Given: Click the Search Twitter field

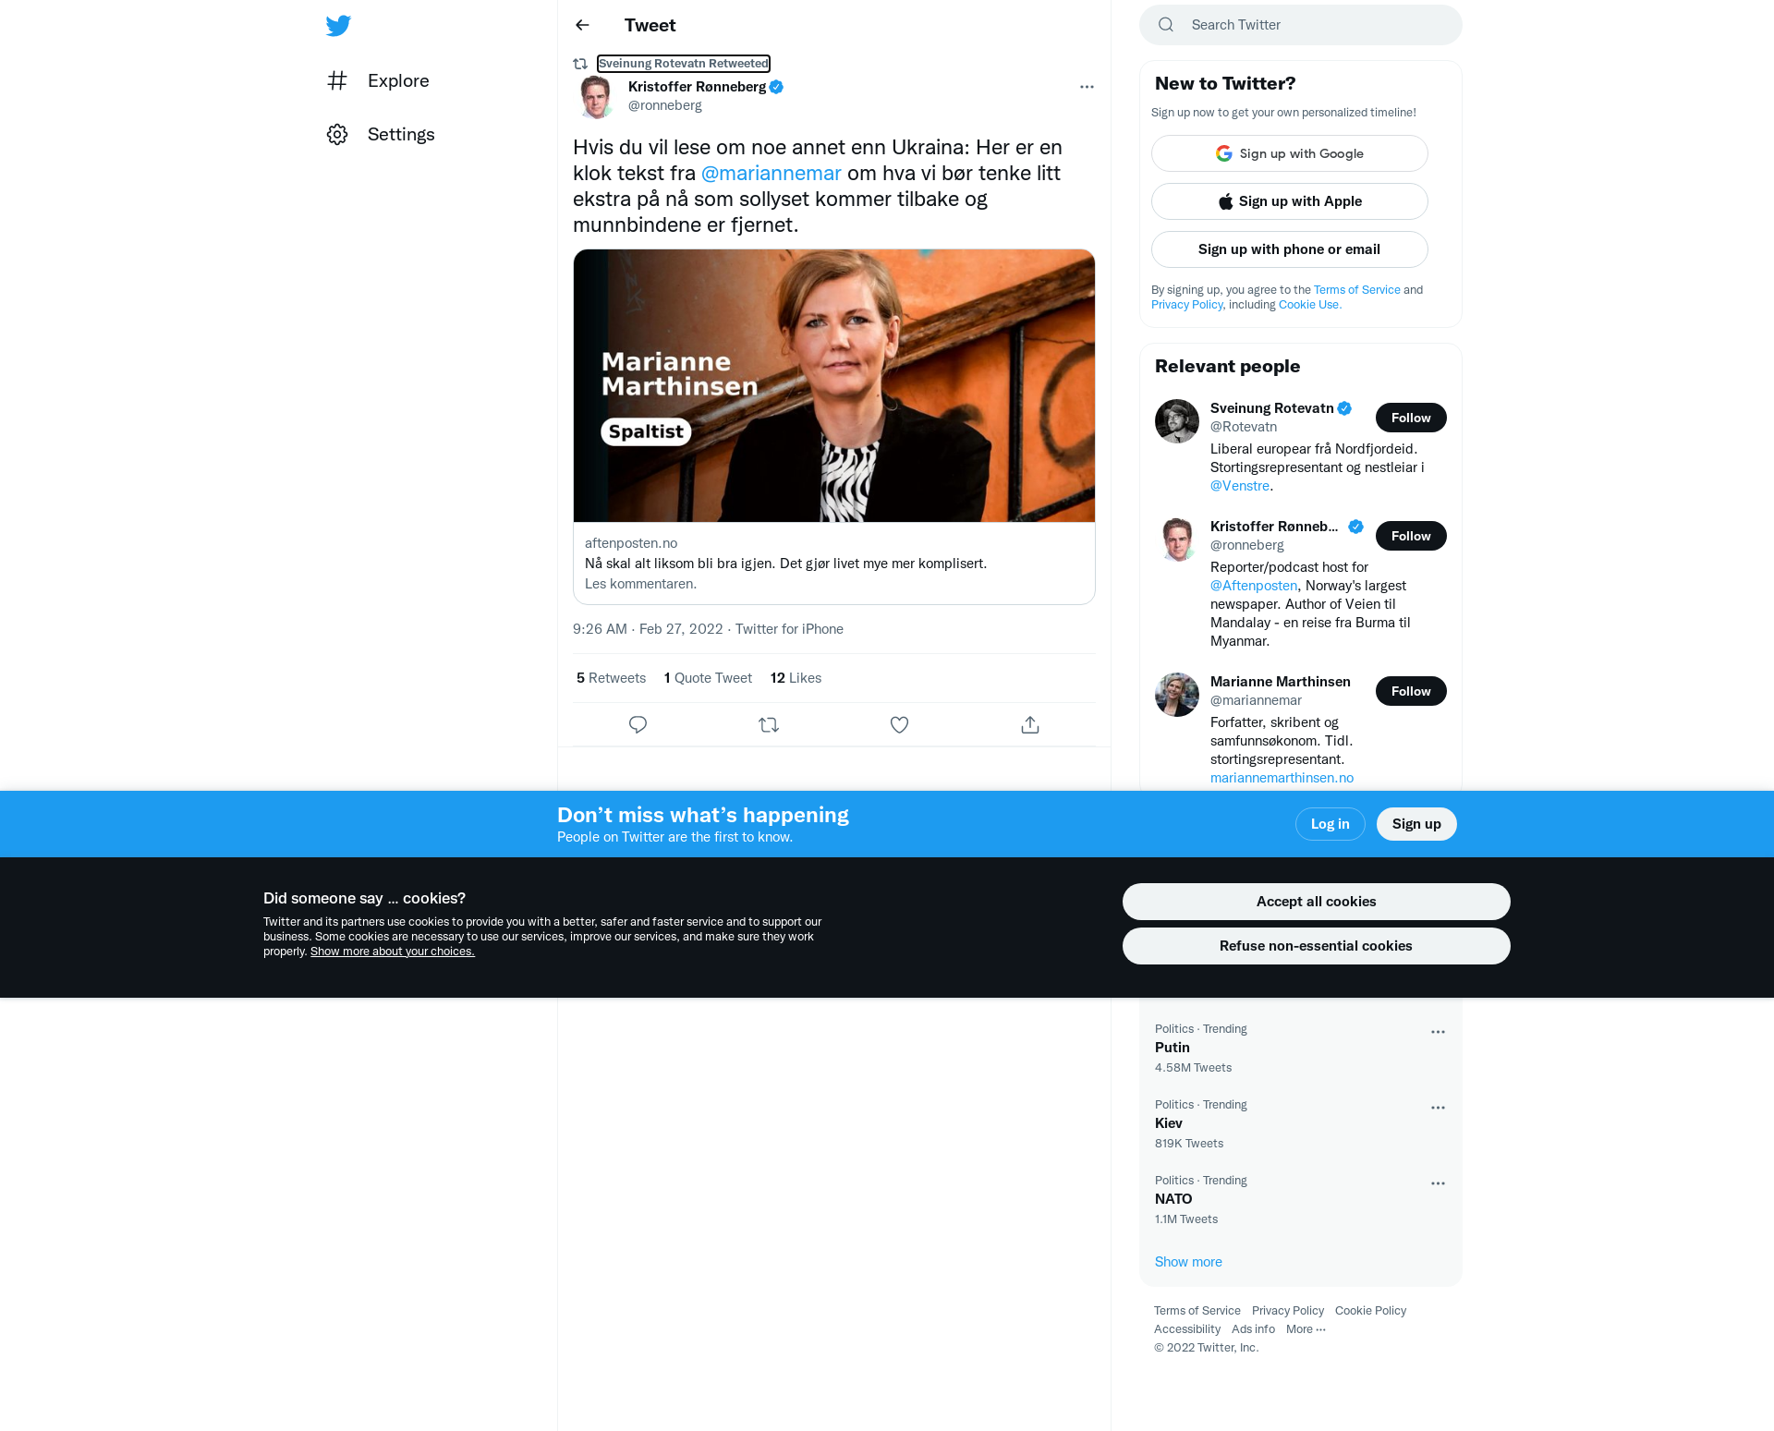Looking at the screenshot, I should point(1300,25).
